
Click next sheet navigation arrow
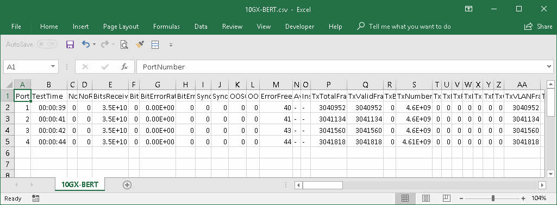(x=32, y=185)
